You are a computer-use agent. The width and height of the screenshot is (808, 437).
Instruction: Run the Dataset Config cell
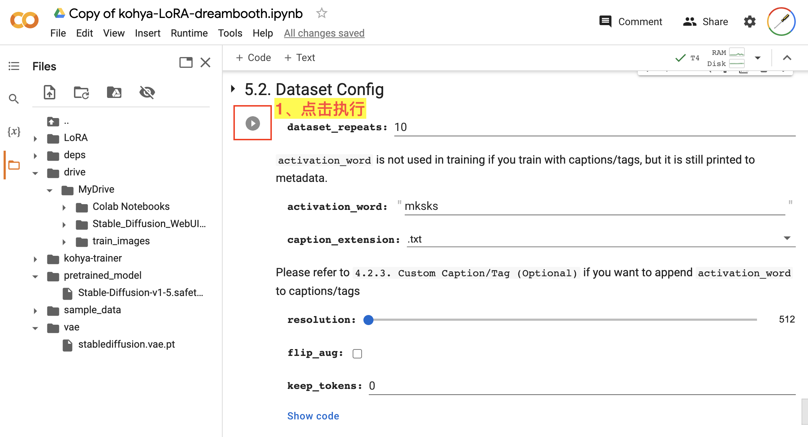click(x=252, y=123)
